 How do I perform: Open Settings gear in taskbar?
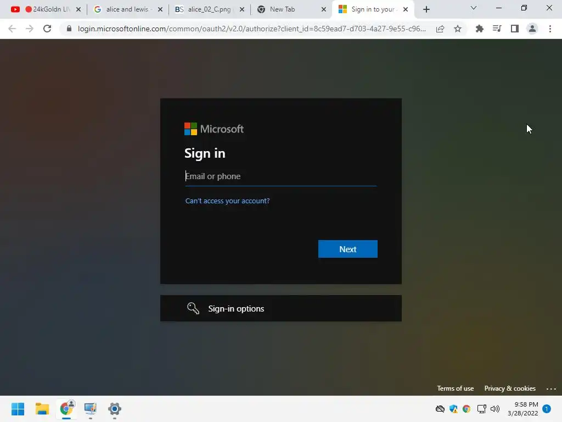tap(115, 409)
